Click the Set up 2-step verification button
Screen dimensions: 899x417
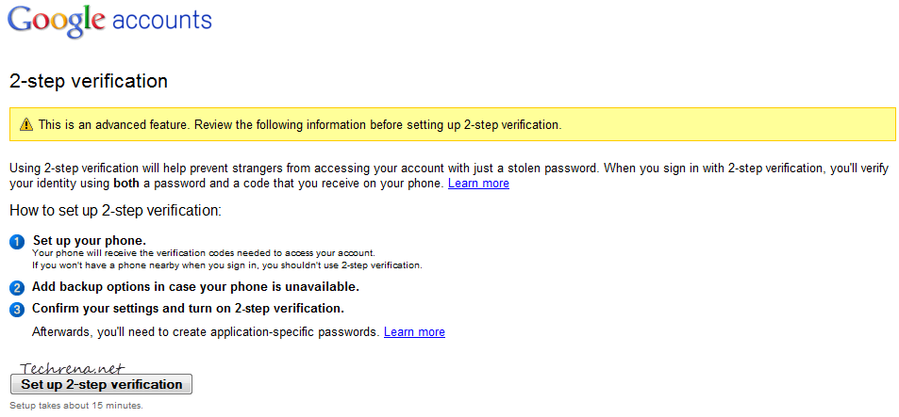(x=102, y=384)
